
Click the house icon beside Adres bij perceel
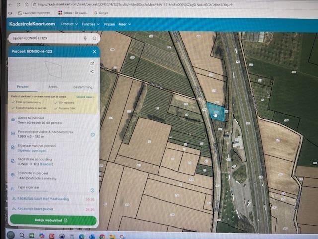pyautogui.click(x=13, y=119)
